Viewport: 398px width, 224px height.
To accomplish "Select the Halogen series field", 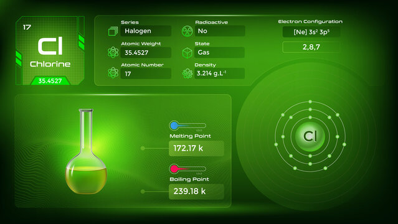I will (146, 31).
